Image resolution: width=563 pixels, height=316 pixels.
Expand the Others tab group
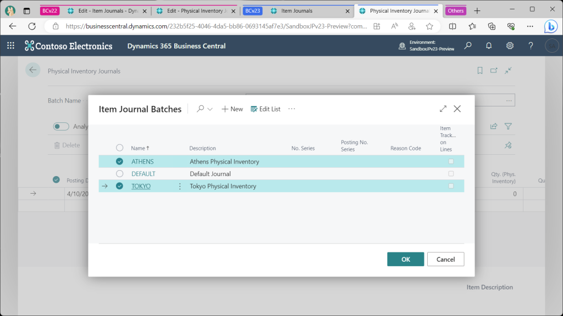tap(456, 11)
